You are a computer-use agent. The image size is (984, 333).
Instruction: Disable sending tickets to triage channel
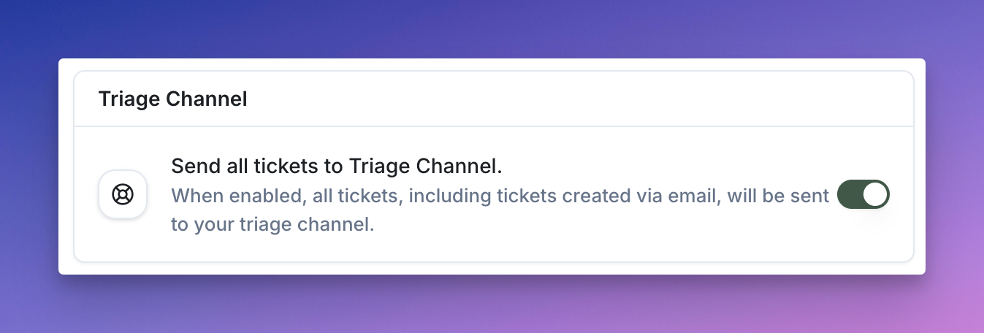point(863,194)
